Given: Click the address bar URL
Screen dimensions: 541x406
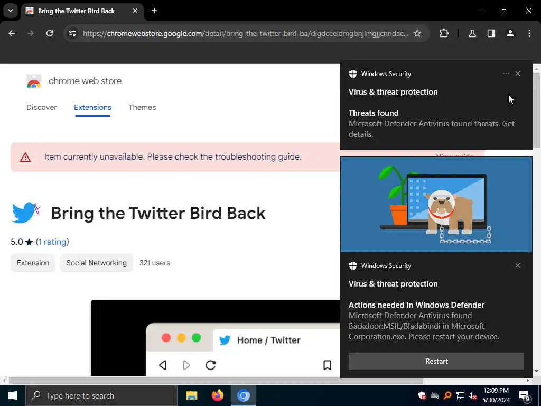Looking at the screenshot, I should point(246,33).
